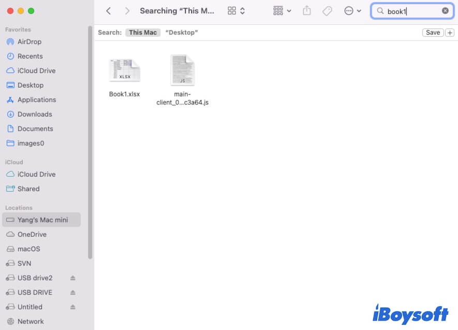The width and height of the screenshot is (458, 330).
Task: Select the This Mac search scope
Action: pos(143,32)
